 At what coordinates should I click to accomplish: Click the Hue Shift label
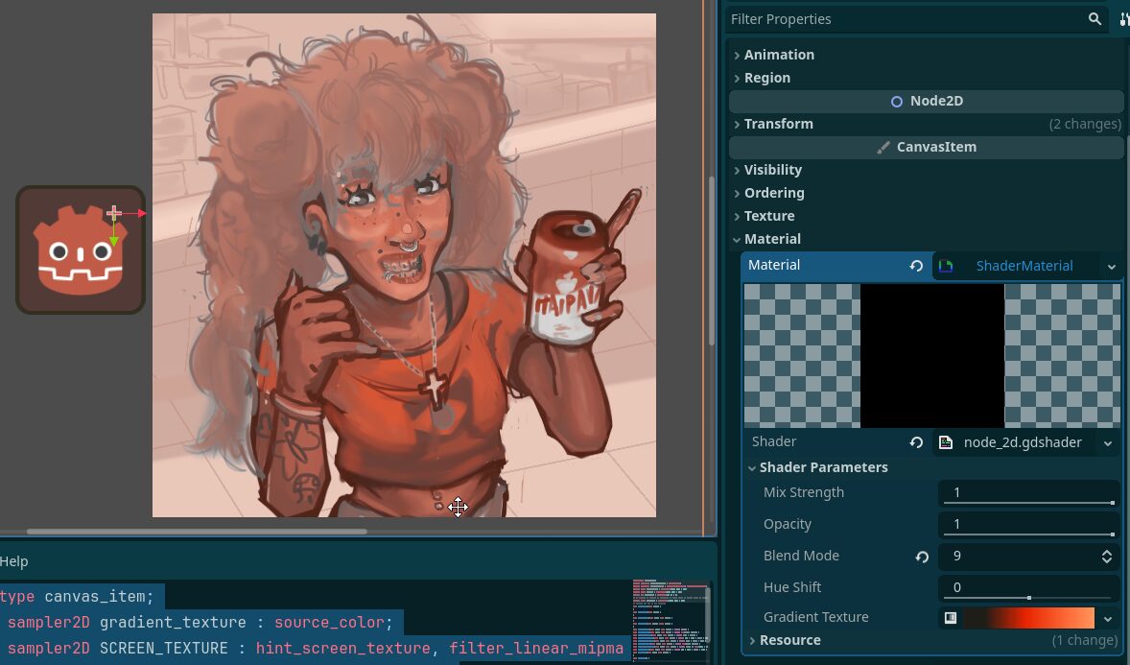pos(792,587)
